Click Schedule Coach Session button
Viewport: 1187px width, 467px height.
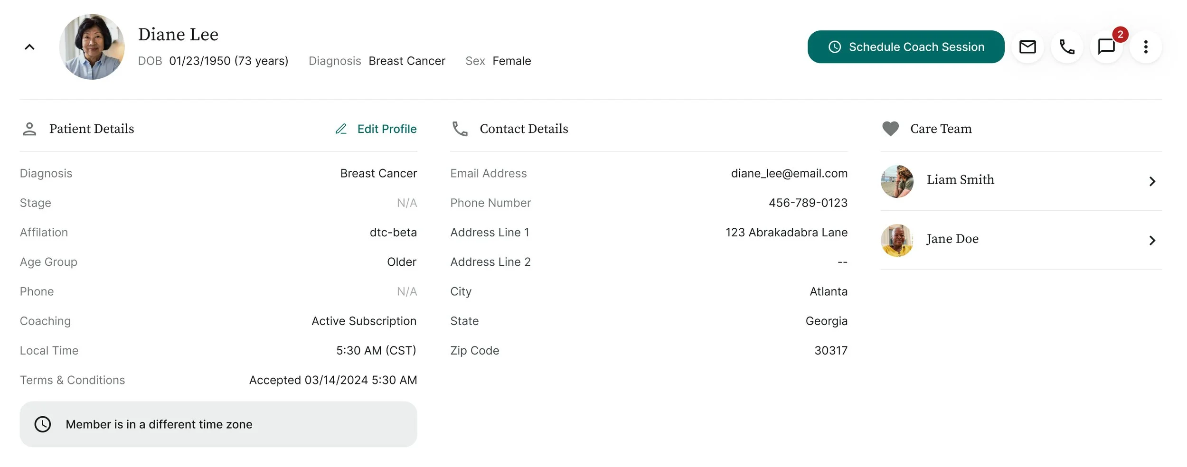[905, 47]
